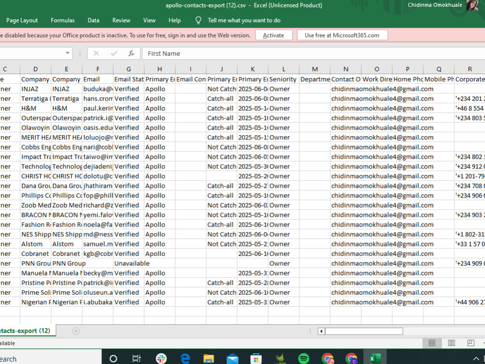
Task: Open the Insert Function fx dialog
Action: pos(131,53)
